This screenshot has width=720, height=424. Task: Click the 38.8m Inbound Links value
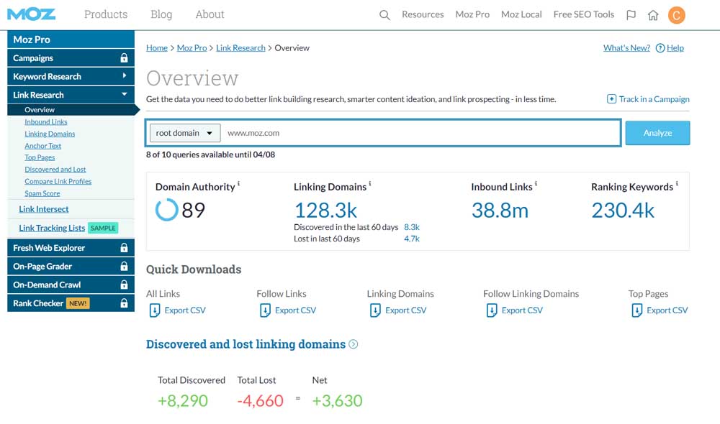tap(500, 211)
